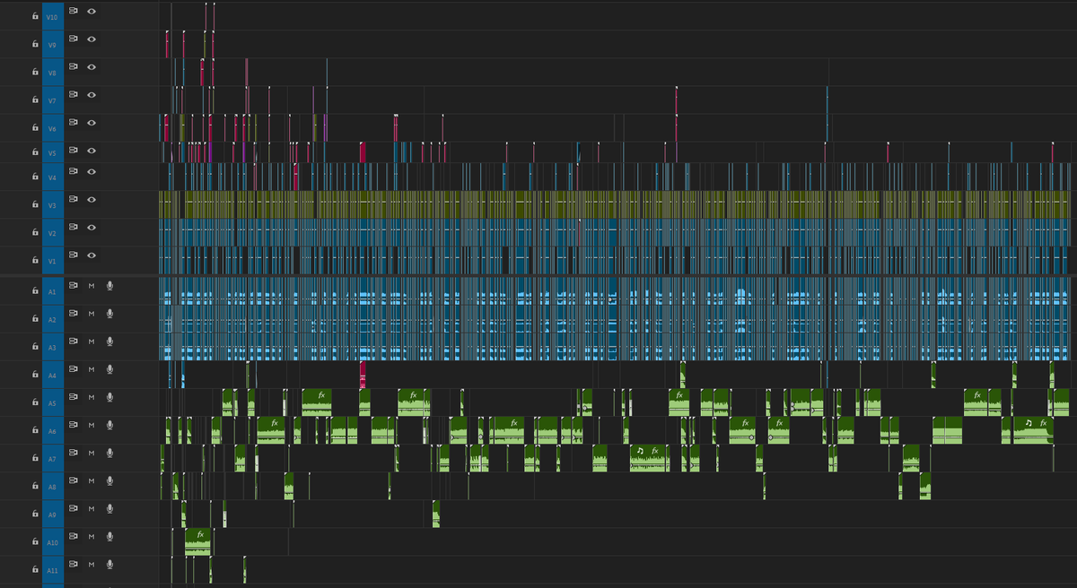Select the green fx clip on track A10

[x=197, y=541]
